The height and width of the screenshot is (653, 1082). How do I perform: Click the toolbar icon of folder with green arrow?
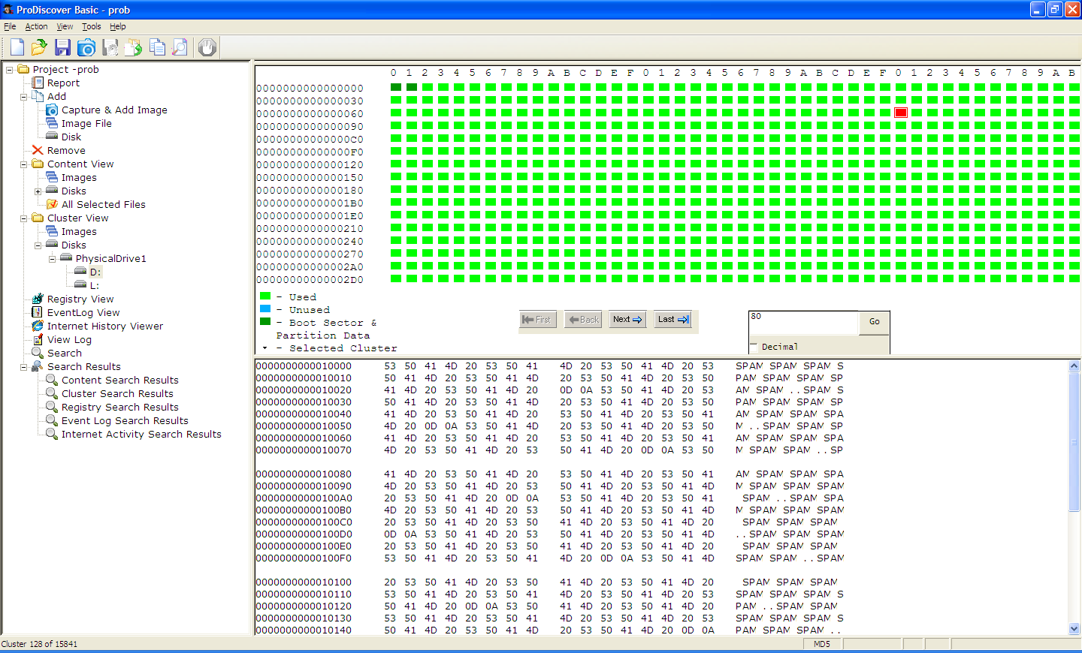[x=134, y=47]
